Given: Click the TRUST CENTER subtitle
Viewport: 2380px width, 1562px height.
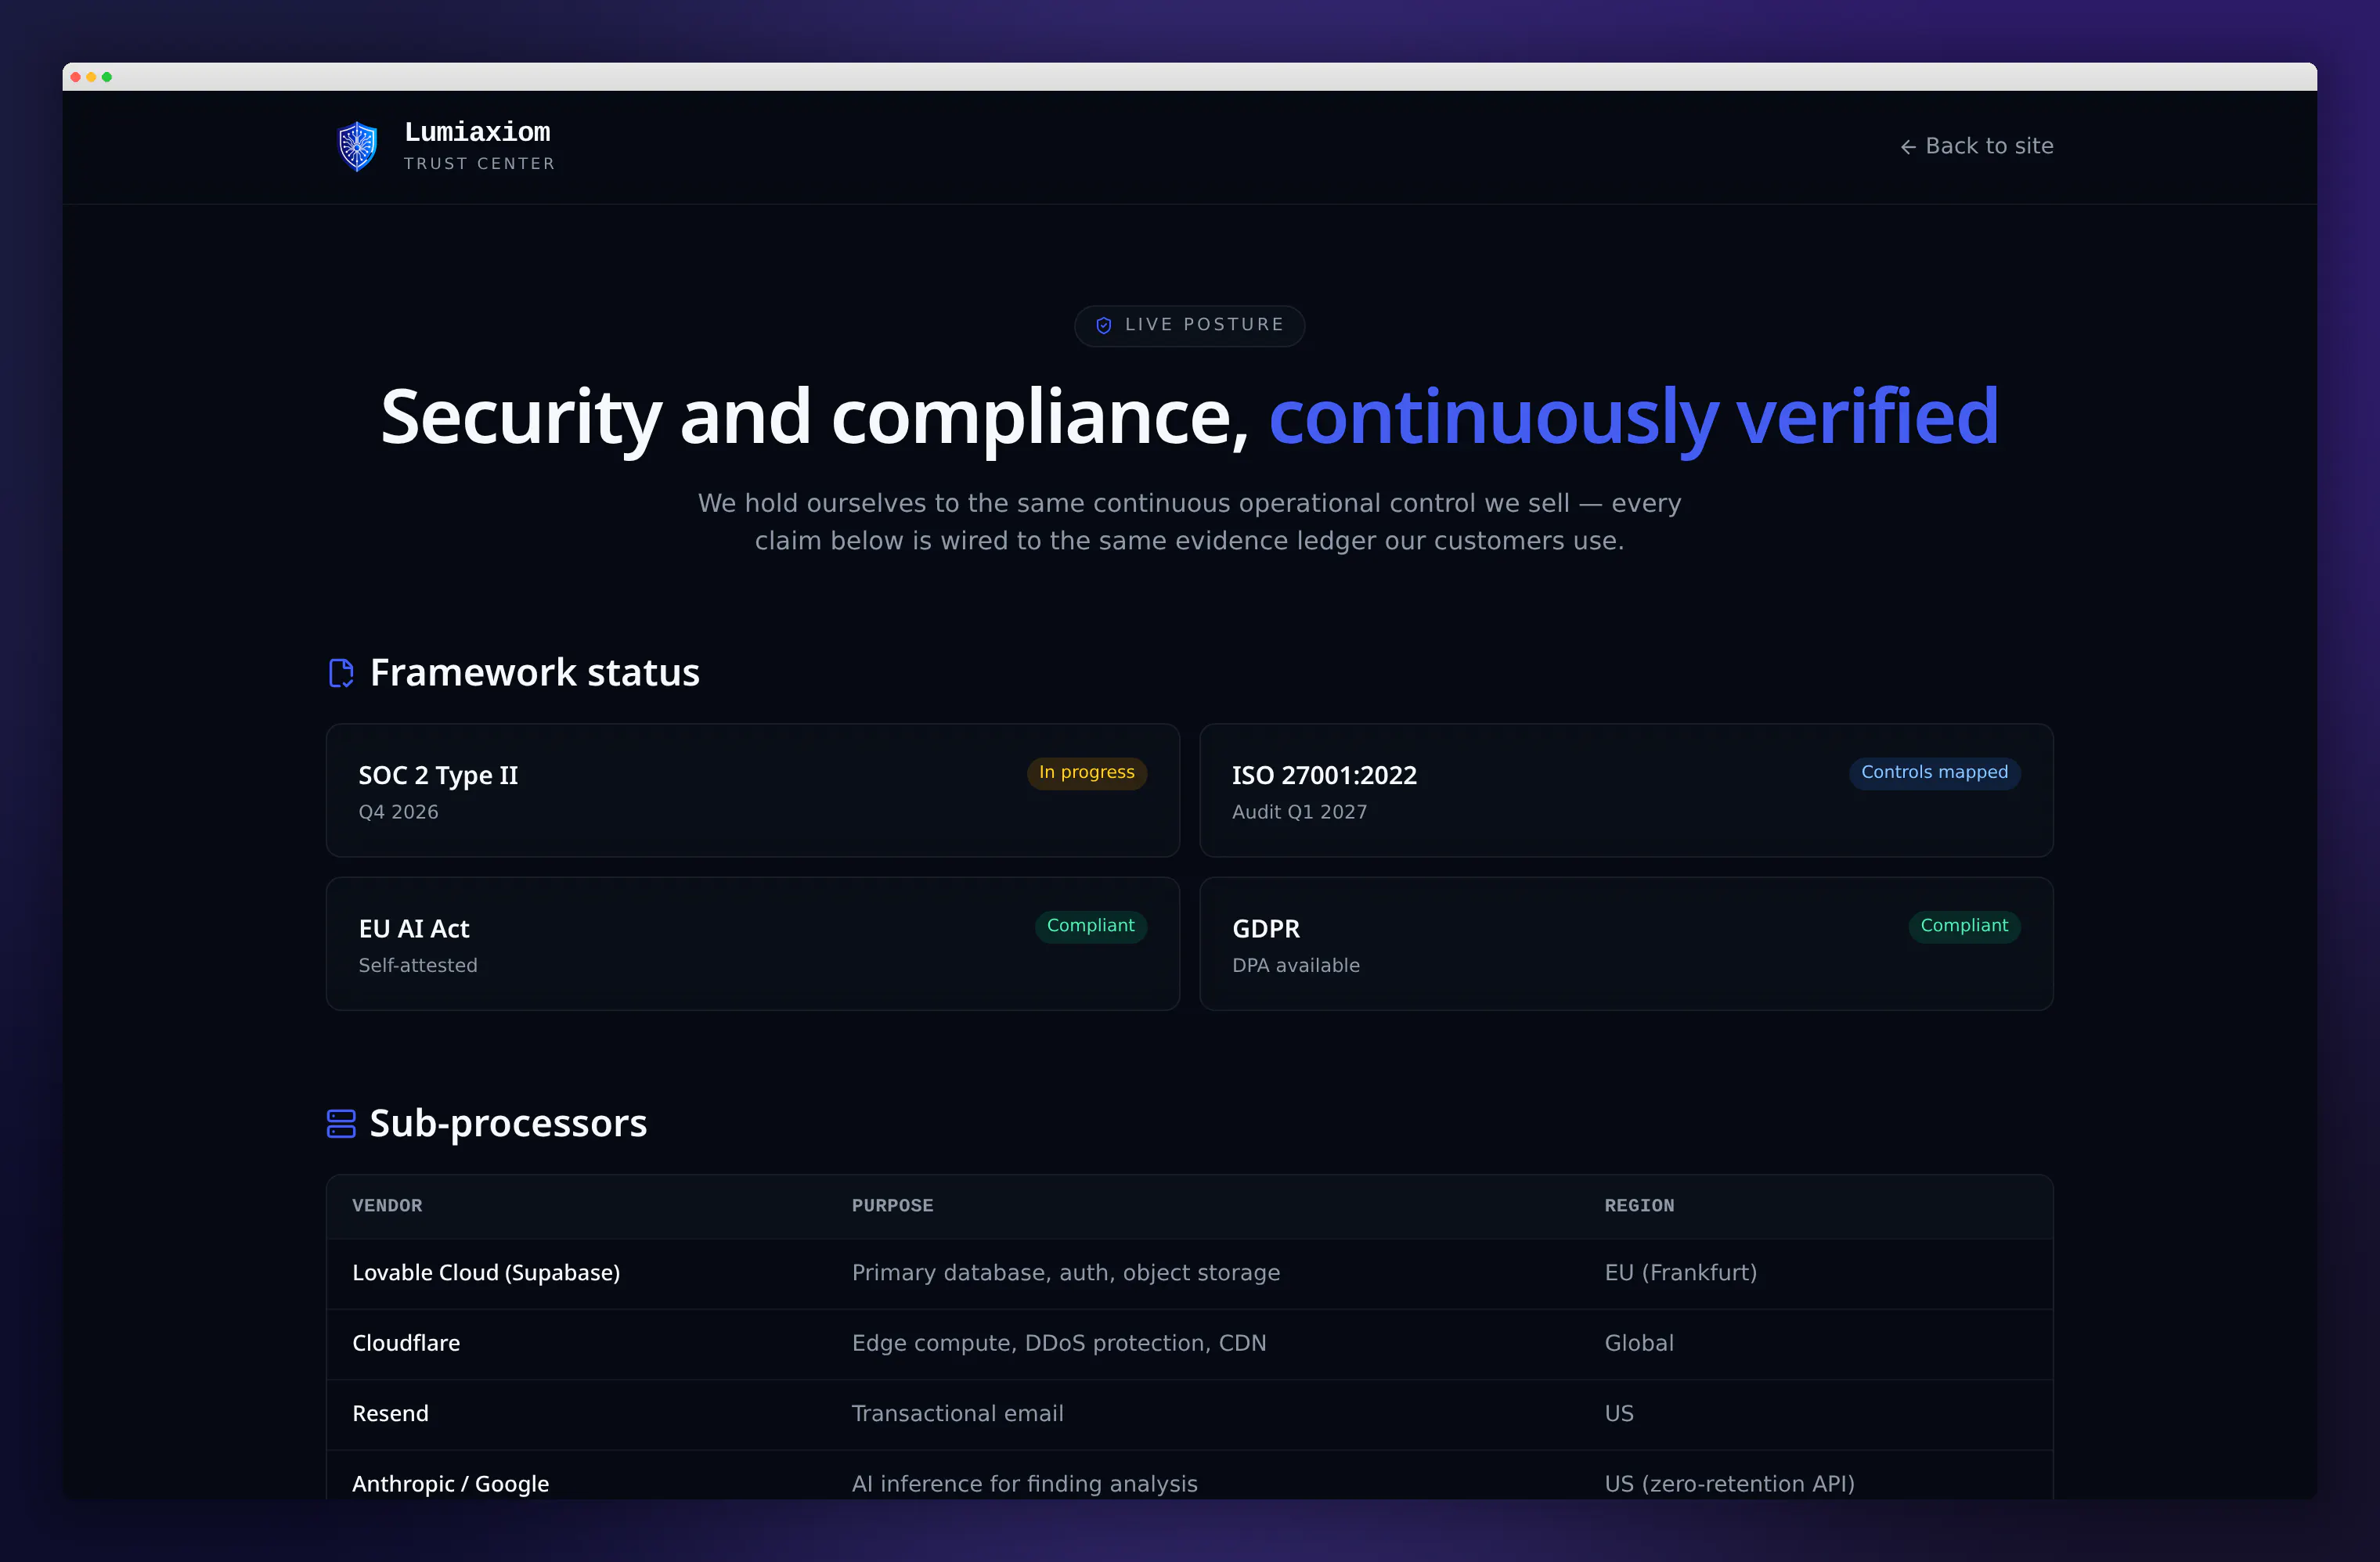Looking at the screenshot, I should click(479, 164).
